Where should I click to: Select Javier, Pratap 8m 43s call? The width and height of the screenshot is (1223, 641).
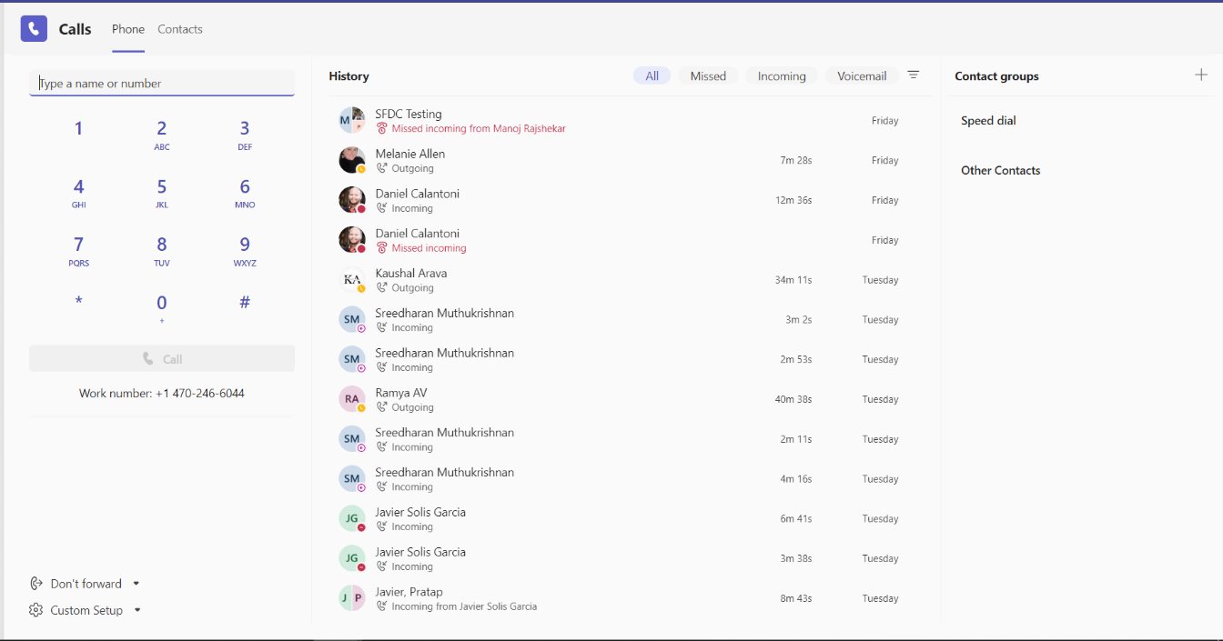tap(627, 598)
